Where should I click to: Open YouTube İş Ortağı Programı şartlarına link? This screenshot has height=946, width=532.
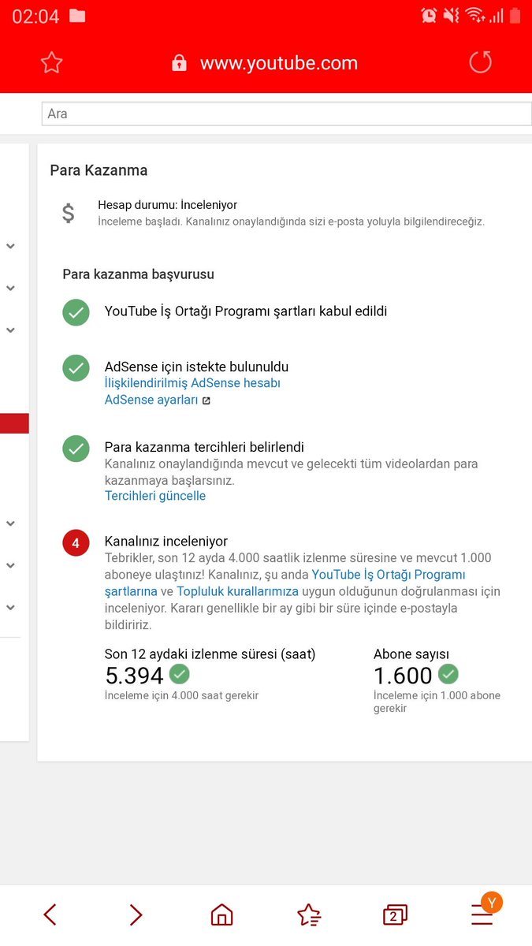pyautogui.click(x=285, y=583)
